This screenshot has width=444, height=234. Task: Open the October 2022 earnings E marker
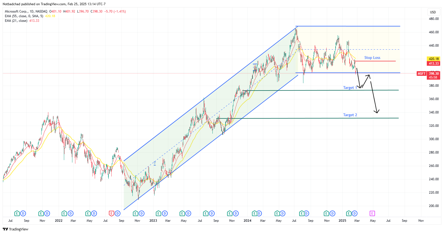135,213
